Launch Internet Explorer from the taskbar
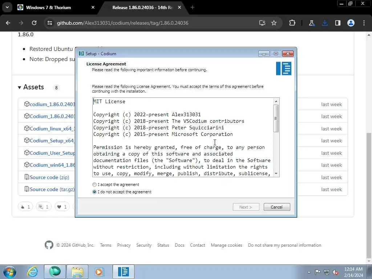Image resolution: width=372 pixels, height=279 pixels. tap(32, 272)
